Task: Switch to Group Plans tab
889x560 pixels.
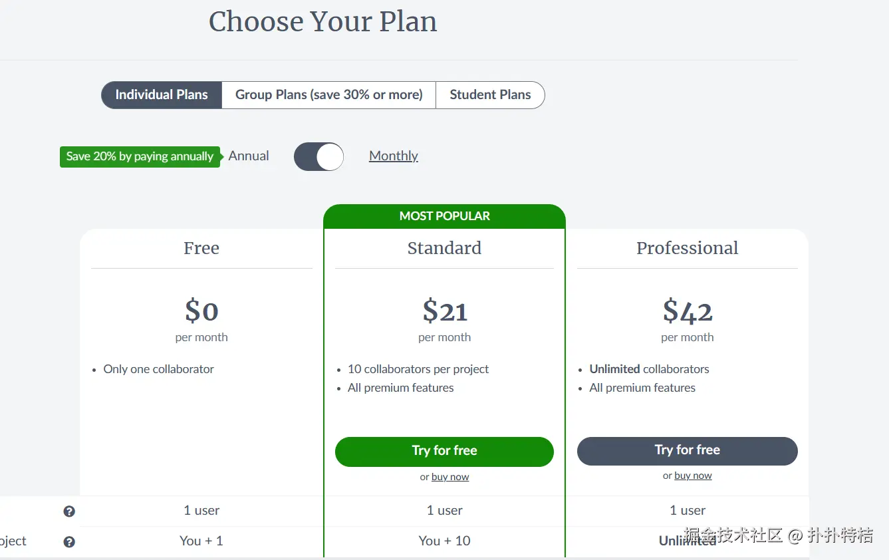Action: point(328,95)
